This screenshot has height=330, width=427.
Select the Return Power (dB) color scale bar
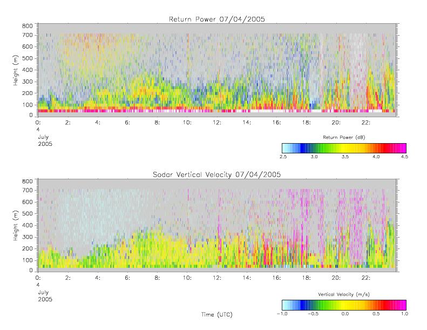(344, 148)
